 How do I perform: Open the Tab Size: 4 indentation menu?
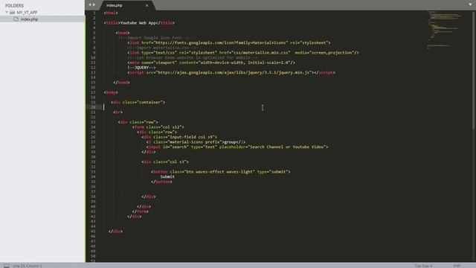[423, 266]
